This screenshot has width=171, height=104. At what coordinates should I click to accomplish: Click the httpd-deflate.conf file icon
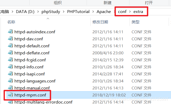pos(10,53)
